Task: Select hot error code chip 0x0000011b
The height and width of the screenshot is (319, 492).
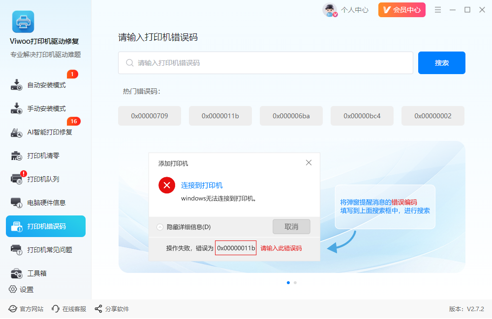Action: 220,116
